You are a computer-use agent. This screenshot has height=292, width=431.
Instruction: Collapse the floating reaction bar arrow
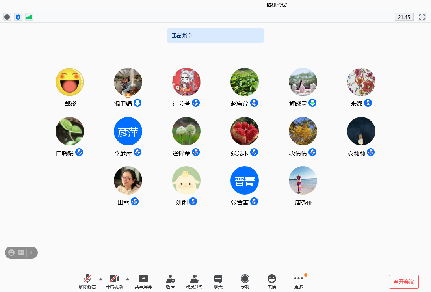[31, 253]
